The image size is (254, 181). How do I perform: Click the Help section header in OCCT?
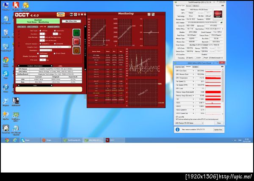coord(35,85)
